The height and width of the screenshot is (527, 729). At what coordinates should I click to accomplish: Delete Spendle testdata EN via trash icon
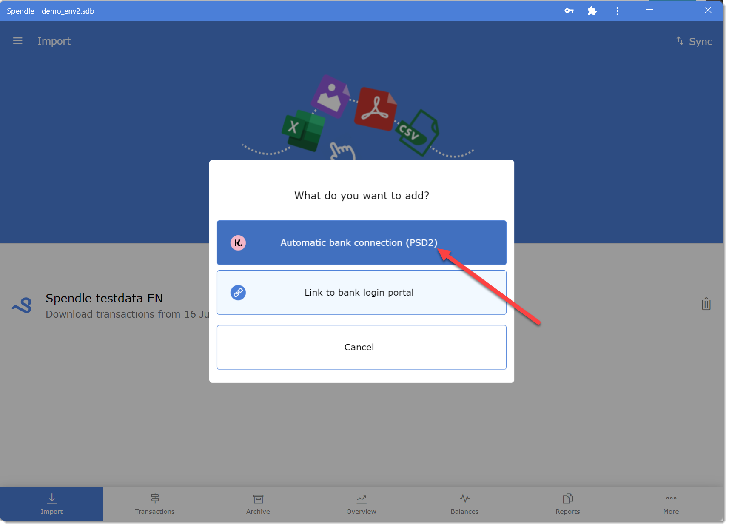[706, 304]
